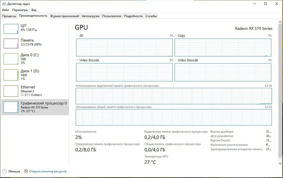The width and height of the screenshot is (283, 178).
Task: Click the Video Encode usage graph
Action: click(x=125, y=72)
